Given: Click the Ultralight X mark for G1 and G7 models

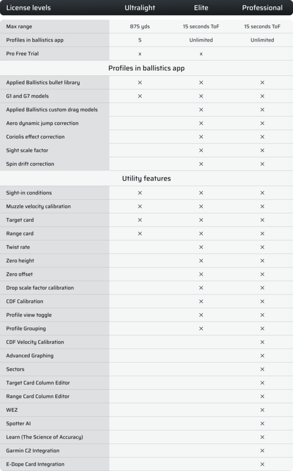Looking at the screenshot, I should click(140, 96).
